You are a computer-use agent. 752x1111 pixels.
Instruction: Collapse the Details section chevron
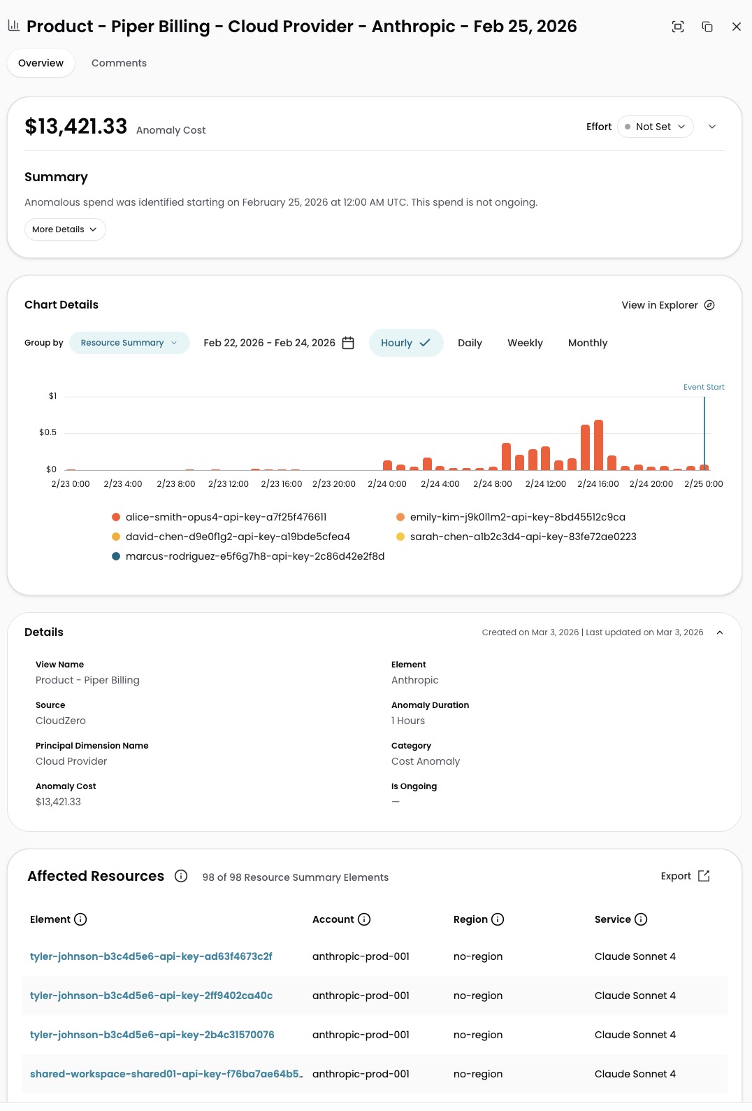720,632
